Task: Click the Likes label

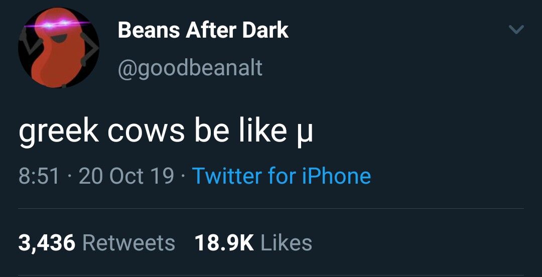Action: pos(286,243)
